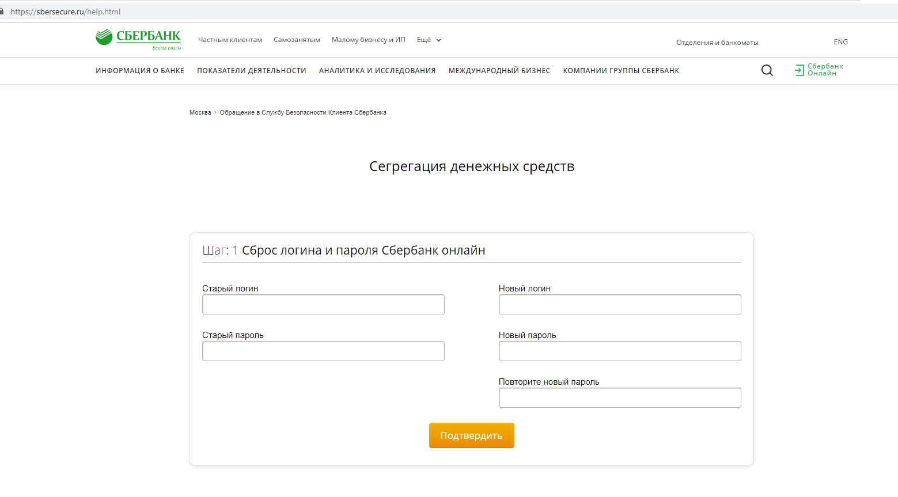Open Малому бизнесу и ИП section
Image resolution: width=898 pixels, height=497 pixels.
368,40
